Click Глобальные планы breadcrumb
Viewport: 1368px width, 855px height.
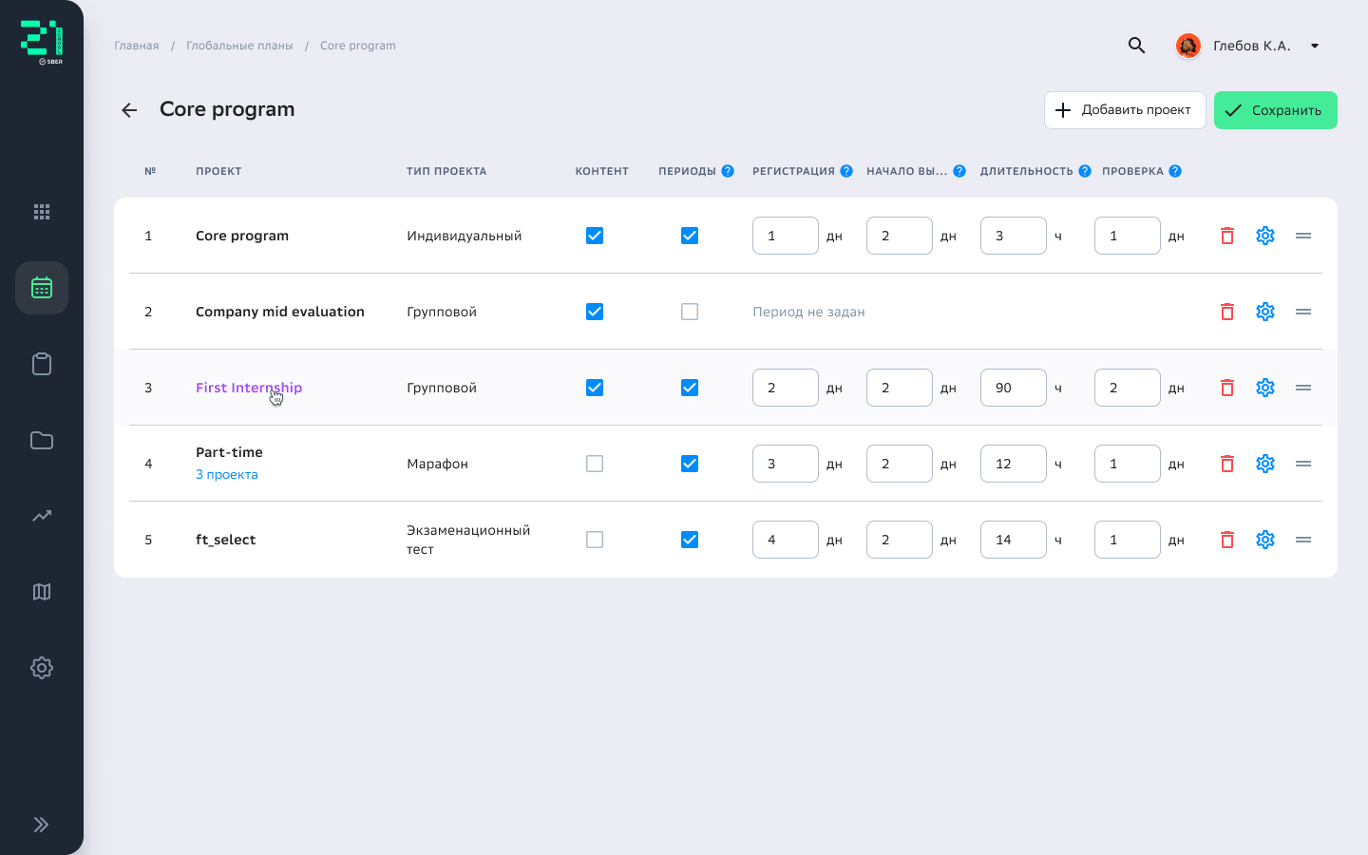(x=239, y=46)
